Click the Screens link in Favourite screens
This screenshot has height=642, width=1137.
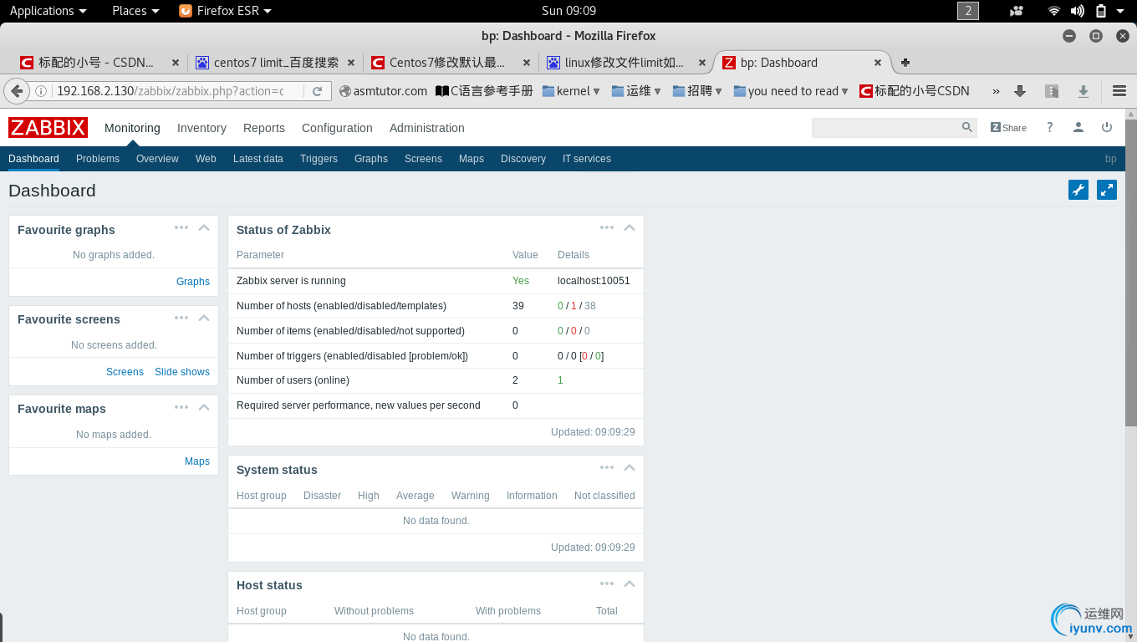pos(125,372)
